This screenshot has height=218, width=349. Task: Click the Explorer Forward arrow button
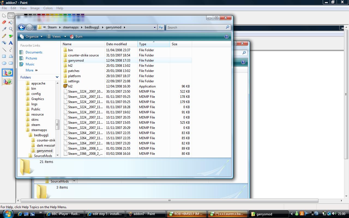(x=29, y=27)
